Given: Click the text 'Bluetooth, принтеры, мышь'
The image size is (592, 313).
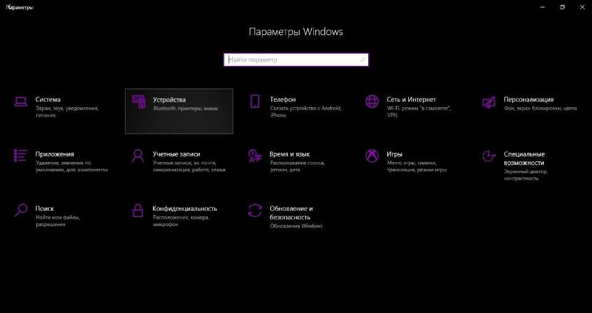Looking at the screenshot, I should click(x=186, y=108).
